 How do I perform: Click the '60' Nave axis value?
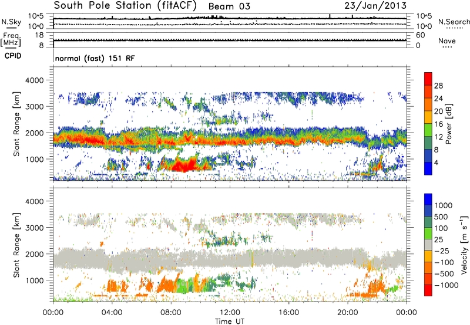(x=420, y=35)
